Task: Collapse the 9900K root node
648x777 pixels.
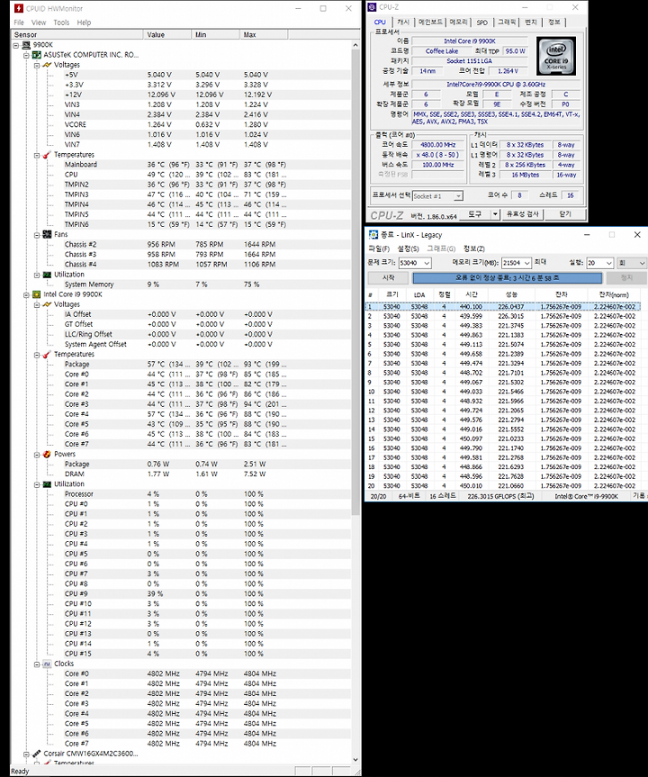Action: point(16,45)
